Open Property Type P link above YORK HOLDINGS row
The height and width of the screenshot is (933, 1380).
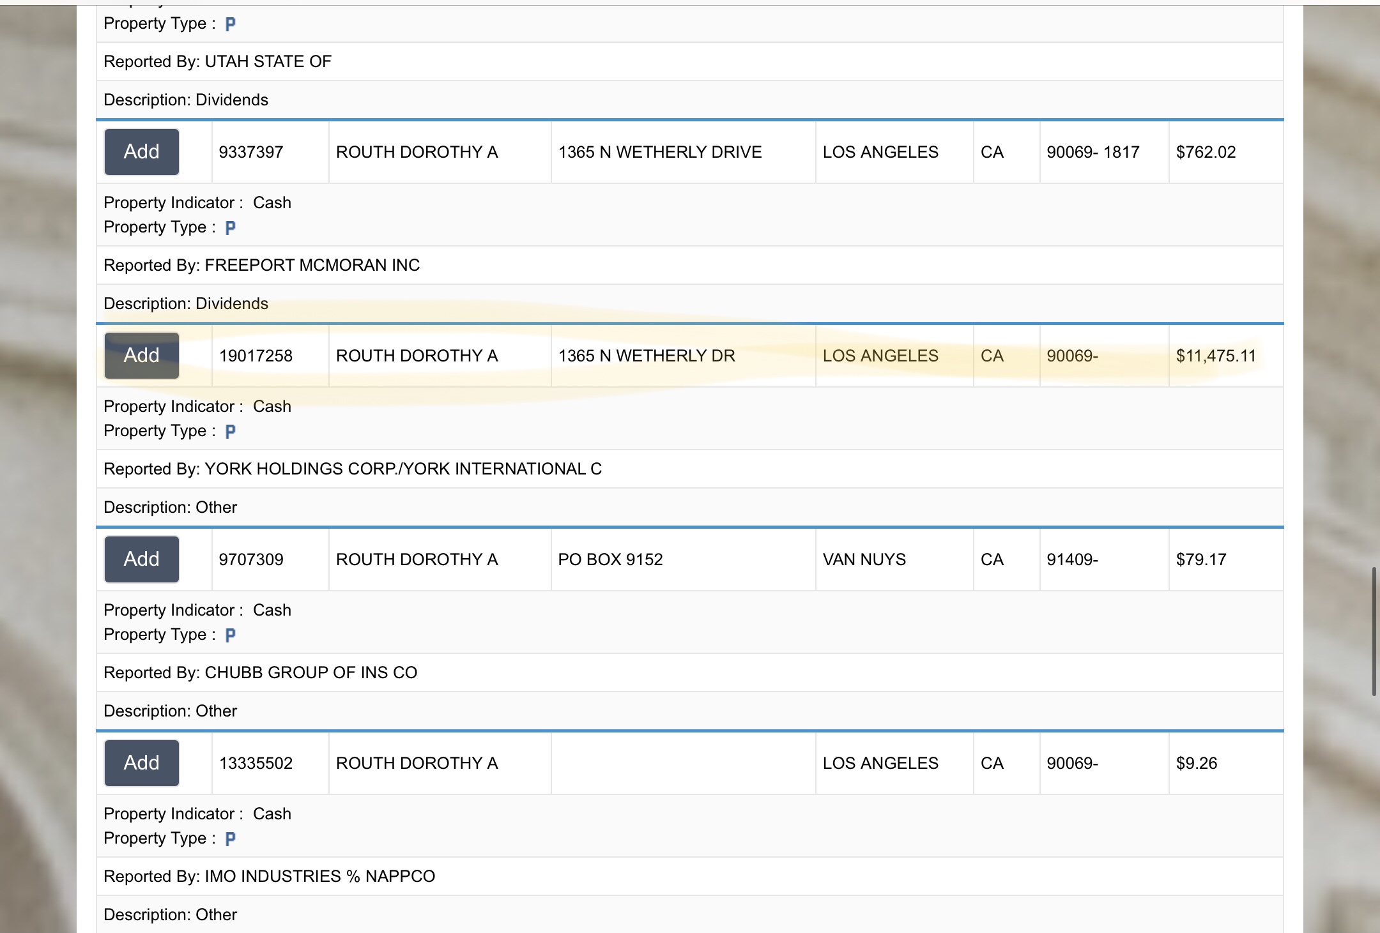pyautogui.click(x=231, y=431)
